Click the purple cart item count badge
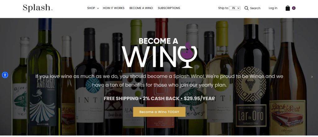 point(294,8)
